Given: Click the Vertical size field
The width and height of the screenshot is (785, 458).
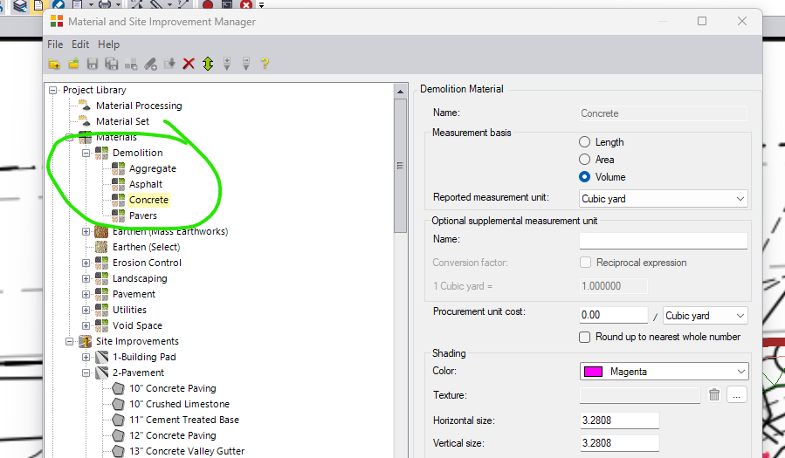Looking at the screenshot, I should [619, 443].
